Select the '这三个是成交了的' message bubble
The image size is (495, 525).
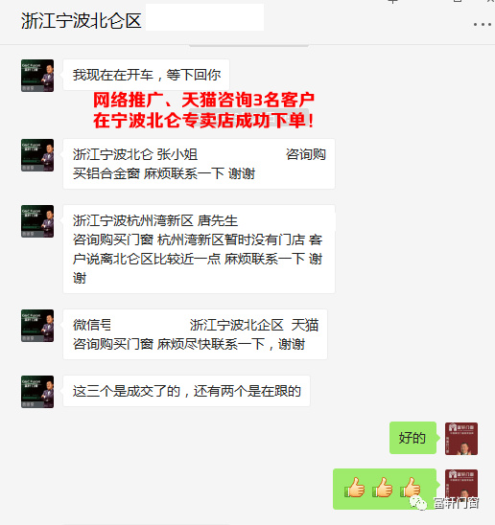[186, 391]
